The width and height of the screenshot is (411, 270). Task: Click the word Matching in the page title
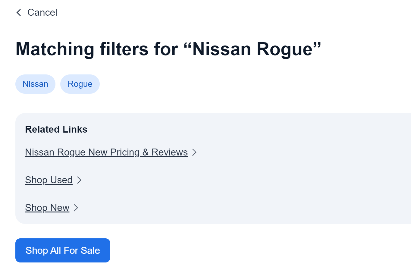(55, 49)
